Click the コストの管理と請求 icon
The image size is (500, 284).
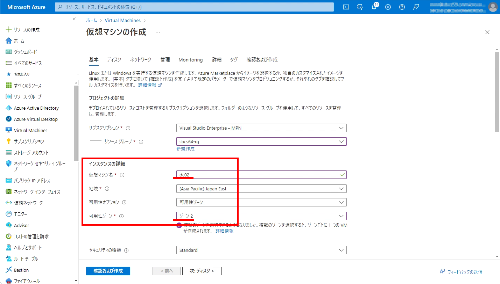9,236
